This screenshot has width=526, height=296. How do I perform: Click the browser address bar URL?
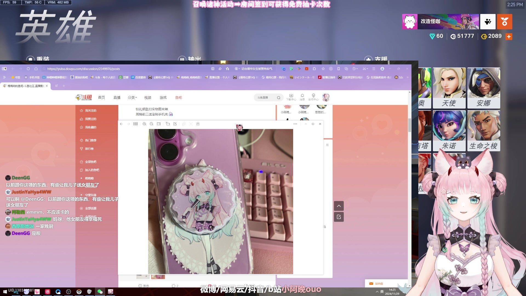(x=84, y=69)
